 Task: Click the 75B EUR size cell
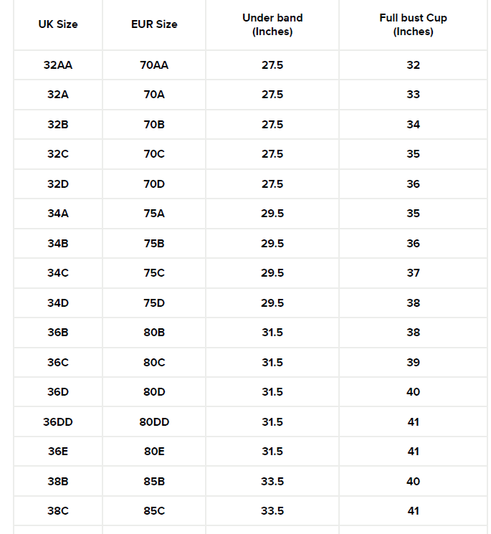154,244
